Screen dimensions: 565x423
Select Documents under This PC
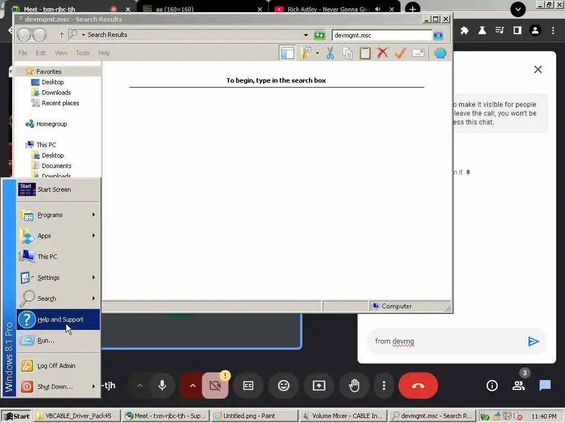tap(57, 166)
